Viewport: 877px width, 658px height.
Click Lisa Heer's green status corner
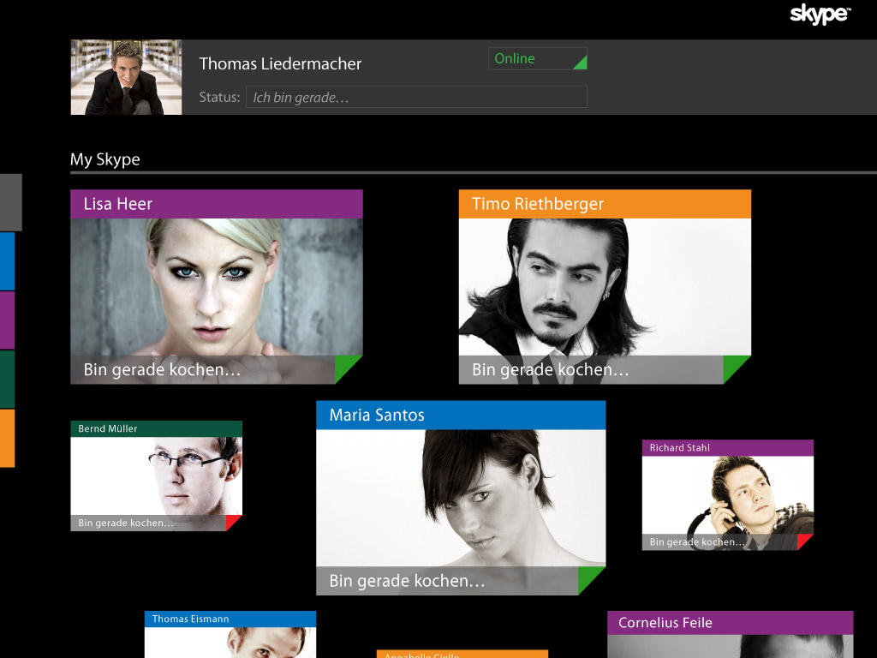346,368
